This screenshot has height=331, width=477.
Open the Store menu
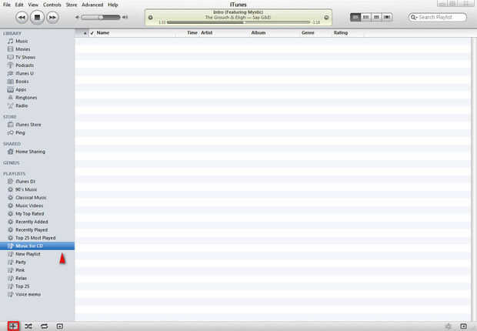pyautogui.click(x=72, y=5)
